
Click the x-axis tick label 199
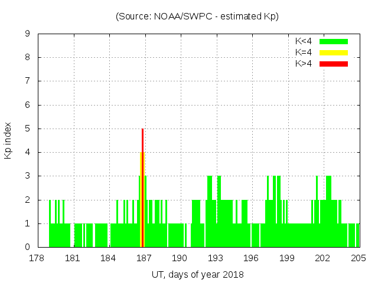(287, 258)
